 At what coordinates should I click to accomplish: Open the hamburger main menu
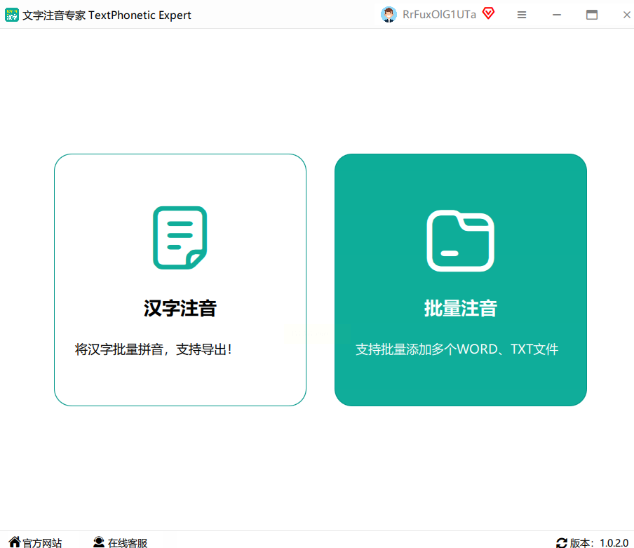522,15
